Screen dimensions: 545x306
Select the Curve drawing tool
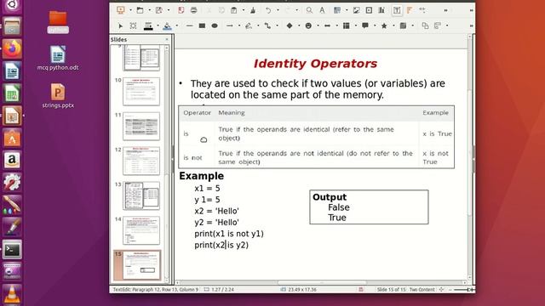point(249,25)
